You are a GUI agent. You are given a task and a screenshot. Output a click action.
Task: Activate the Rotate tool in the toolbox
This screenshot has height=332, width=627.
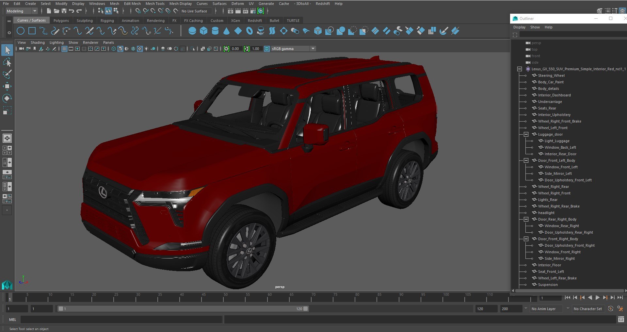(x=7, y=98)
